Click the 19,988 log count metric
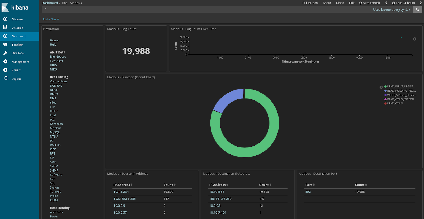 [x=136, y=51]
